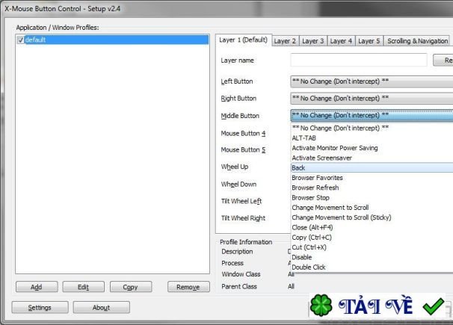
Task: Click the Remove profile button
Action: pyautogui.click(x=188, y=287)
